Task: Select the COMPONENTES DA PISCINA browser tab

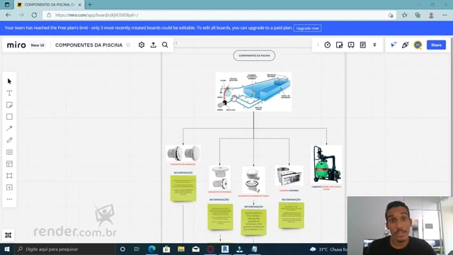Action: pos(50,5)
